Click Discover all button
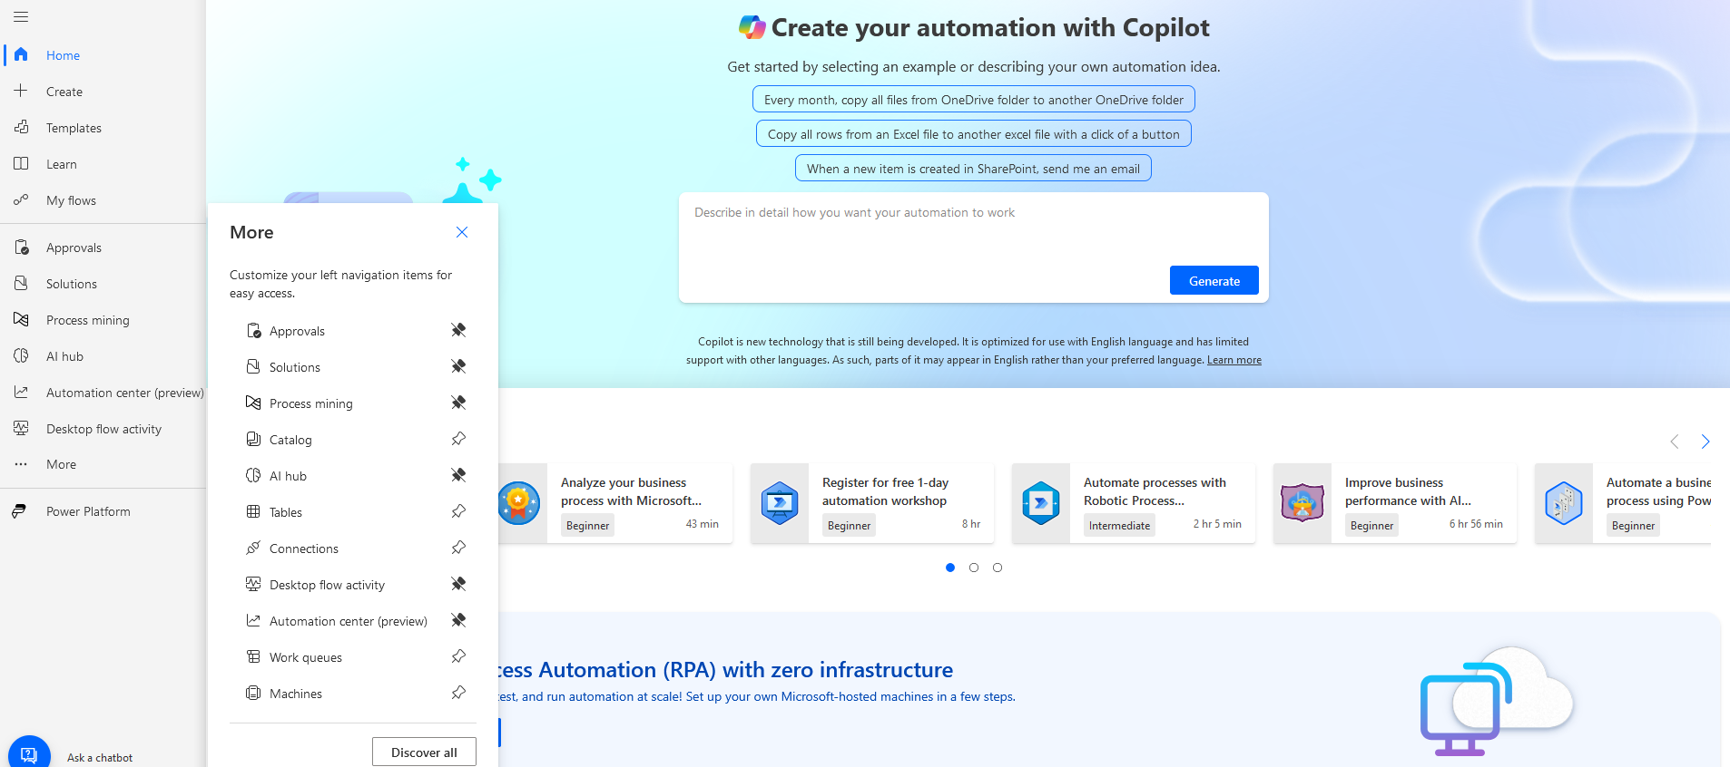The height and width of the screenshot is (767, 1730). pyautogui.click(x=424, y=752)
